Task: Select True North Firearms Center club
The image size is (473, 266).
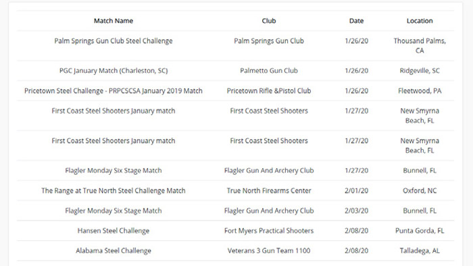Action: (269, 190)
